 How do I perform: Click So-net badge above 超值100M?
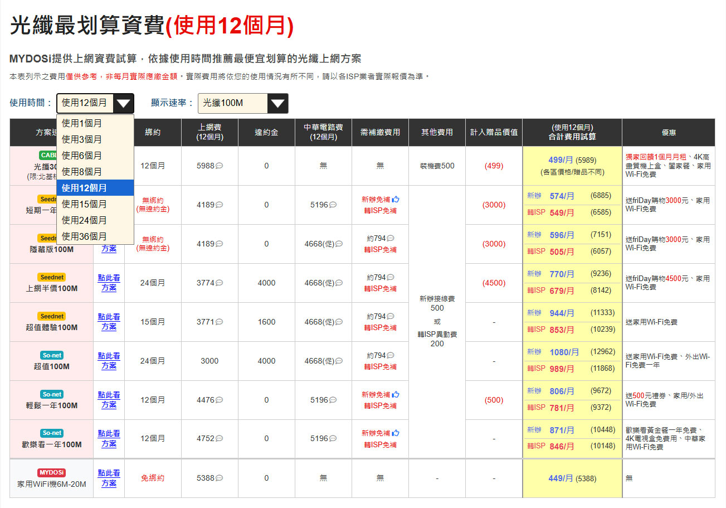(52, 355)
